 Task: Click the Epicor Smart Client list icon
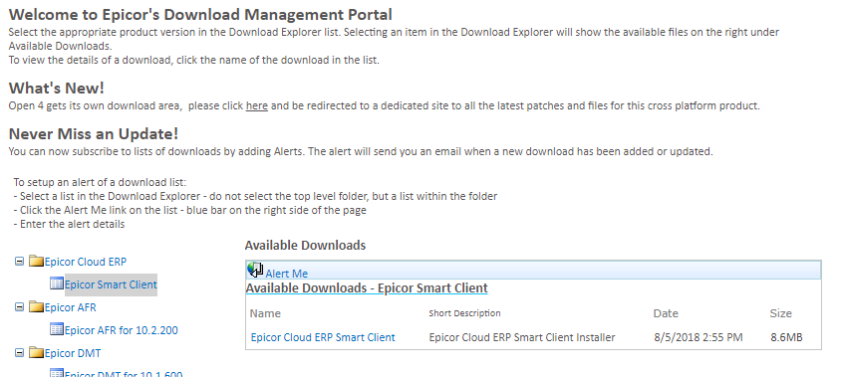coord(57,283)
